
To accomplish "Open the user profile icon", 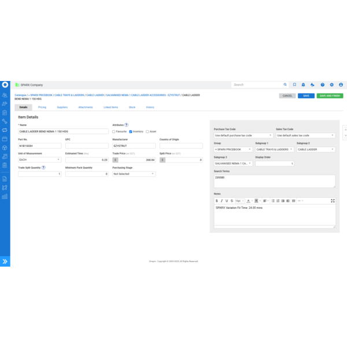I will coord(341,84).
